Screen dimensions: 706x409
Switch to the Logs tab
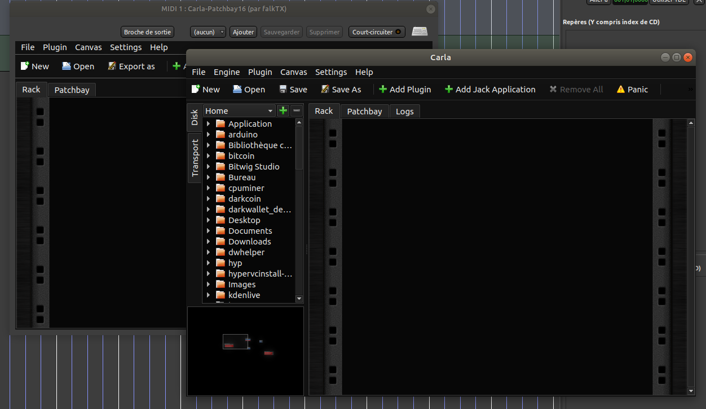(x=404, y=112)
